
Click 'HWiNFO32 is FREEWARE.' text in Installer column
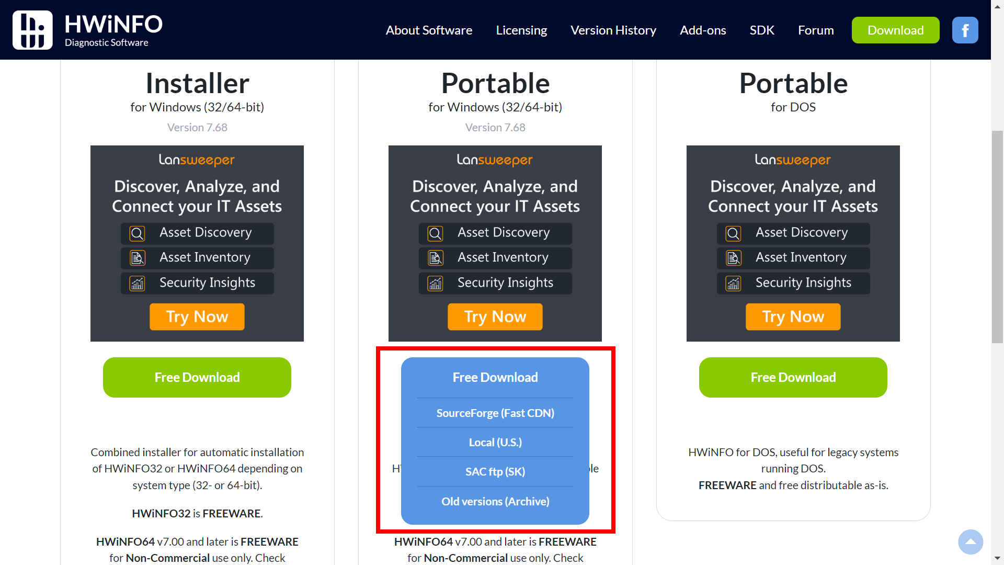click(x=197, y=514)
